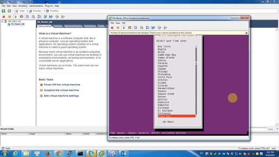279x157 pixels.
Task: Click the blue floppy connect icon in console toolbar
Action: (x=153, y=27)
